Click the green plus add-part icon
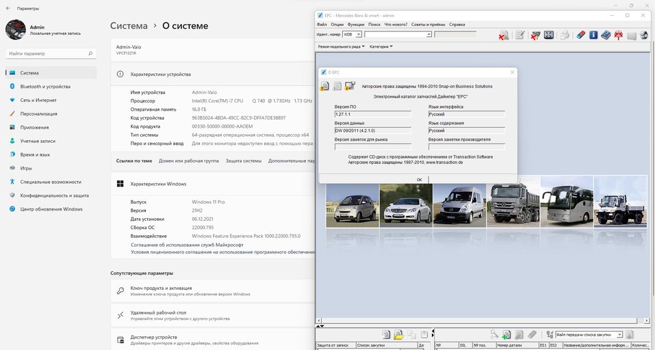Viewport: 655px width, 350px height. tap(506, 334)
